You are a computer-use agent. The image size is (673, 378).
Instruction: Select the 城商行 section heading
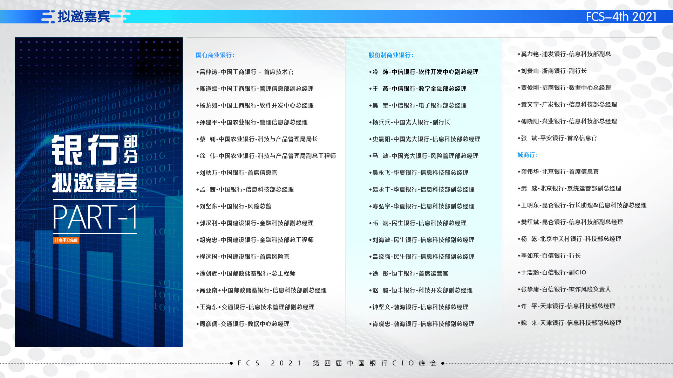tap(528, 155)
